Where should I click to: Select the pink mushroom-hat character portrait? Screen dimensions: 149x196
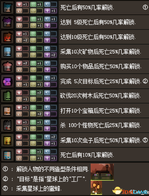7,67
